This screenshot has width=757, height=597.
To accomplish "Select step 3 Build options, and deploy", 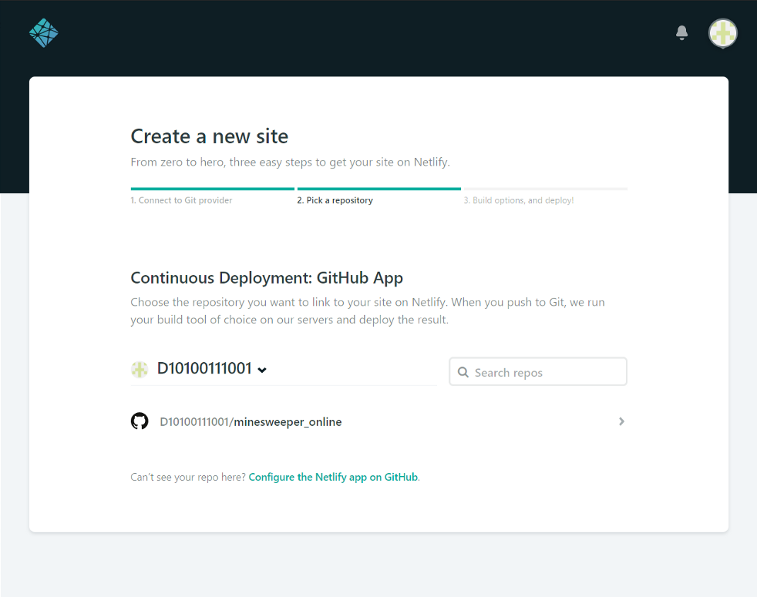I will [x=519, y=200].
